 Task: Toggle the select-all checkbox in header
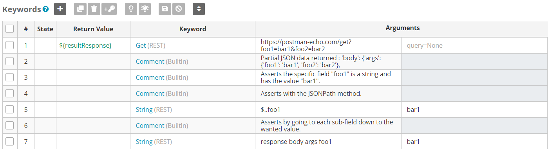(10, 29)
